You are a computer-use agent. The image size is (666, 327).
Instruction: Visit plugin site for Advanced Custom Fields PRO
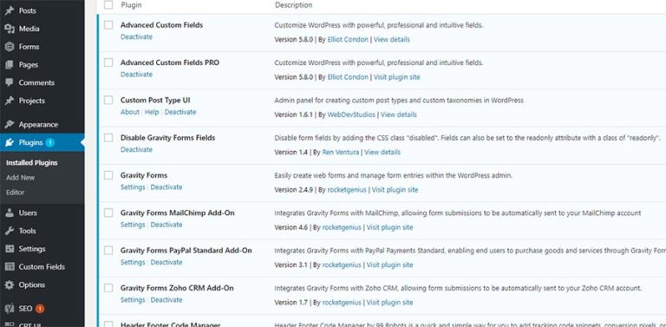click(x=396, y=77)
